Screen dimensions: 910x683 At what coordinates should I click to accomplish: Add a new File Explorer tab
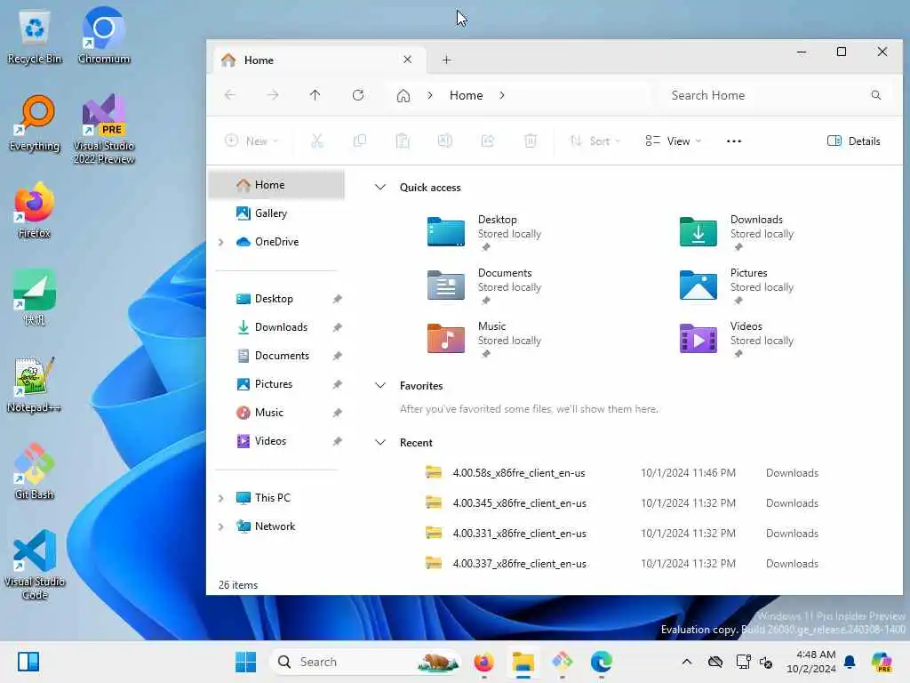coord(446,60)
